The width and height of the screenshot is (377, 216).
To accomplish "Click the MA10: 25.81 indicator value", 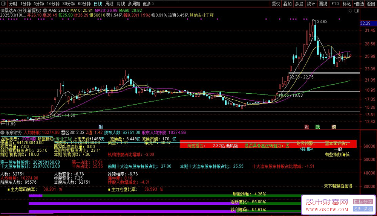I will point(81,11).
